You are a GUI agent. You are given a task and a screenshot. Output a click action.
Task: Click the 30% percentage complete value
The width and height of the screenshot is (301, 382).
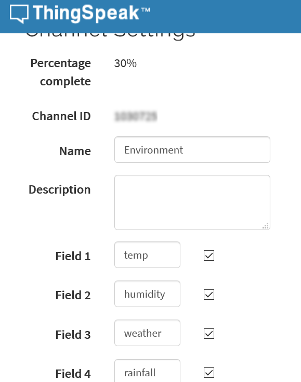pos(125,63)
